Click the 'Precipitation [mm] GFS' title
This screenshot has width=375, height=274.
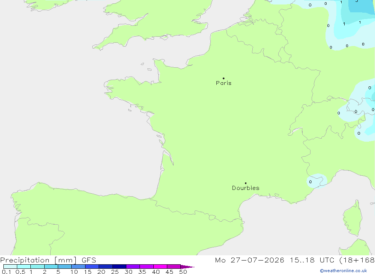[48, 260]
